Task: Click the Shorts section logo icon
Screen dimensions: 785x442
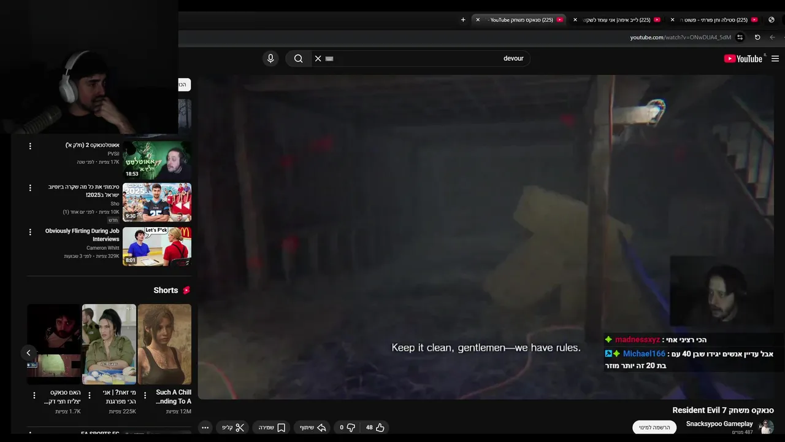Action: point(186,290)
